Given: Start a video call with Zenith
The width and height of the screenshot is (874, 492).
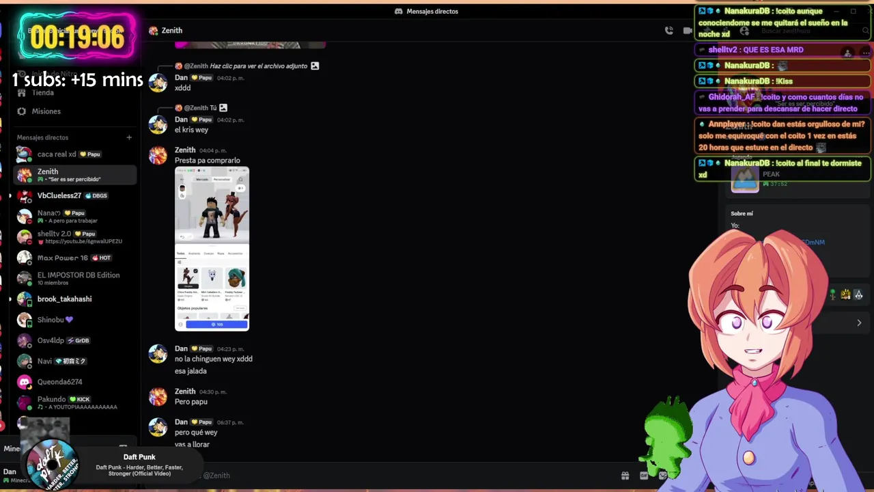Looking at the screenshot, I should click(688, 31).
